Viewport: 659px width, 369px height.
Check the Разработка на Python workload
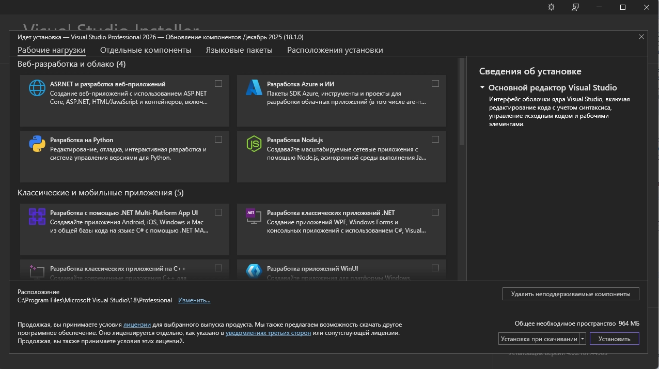tap(218, 140)
